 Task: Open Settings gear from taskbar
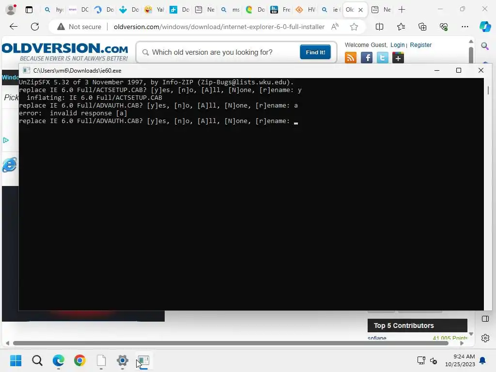[x=123, y=360]
